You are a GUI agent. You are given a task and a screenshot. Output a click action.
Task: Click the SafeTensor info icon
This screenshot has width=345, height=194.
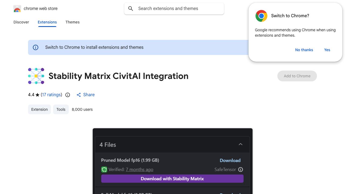click(241, 169)
